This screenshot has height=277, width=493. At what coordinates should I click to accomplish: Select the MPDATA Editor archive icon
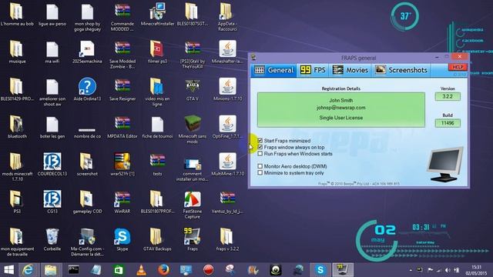pyautogui.click(x=122, y=127)
